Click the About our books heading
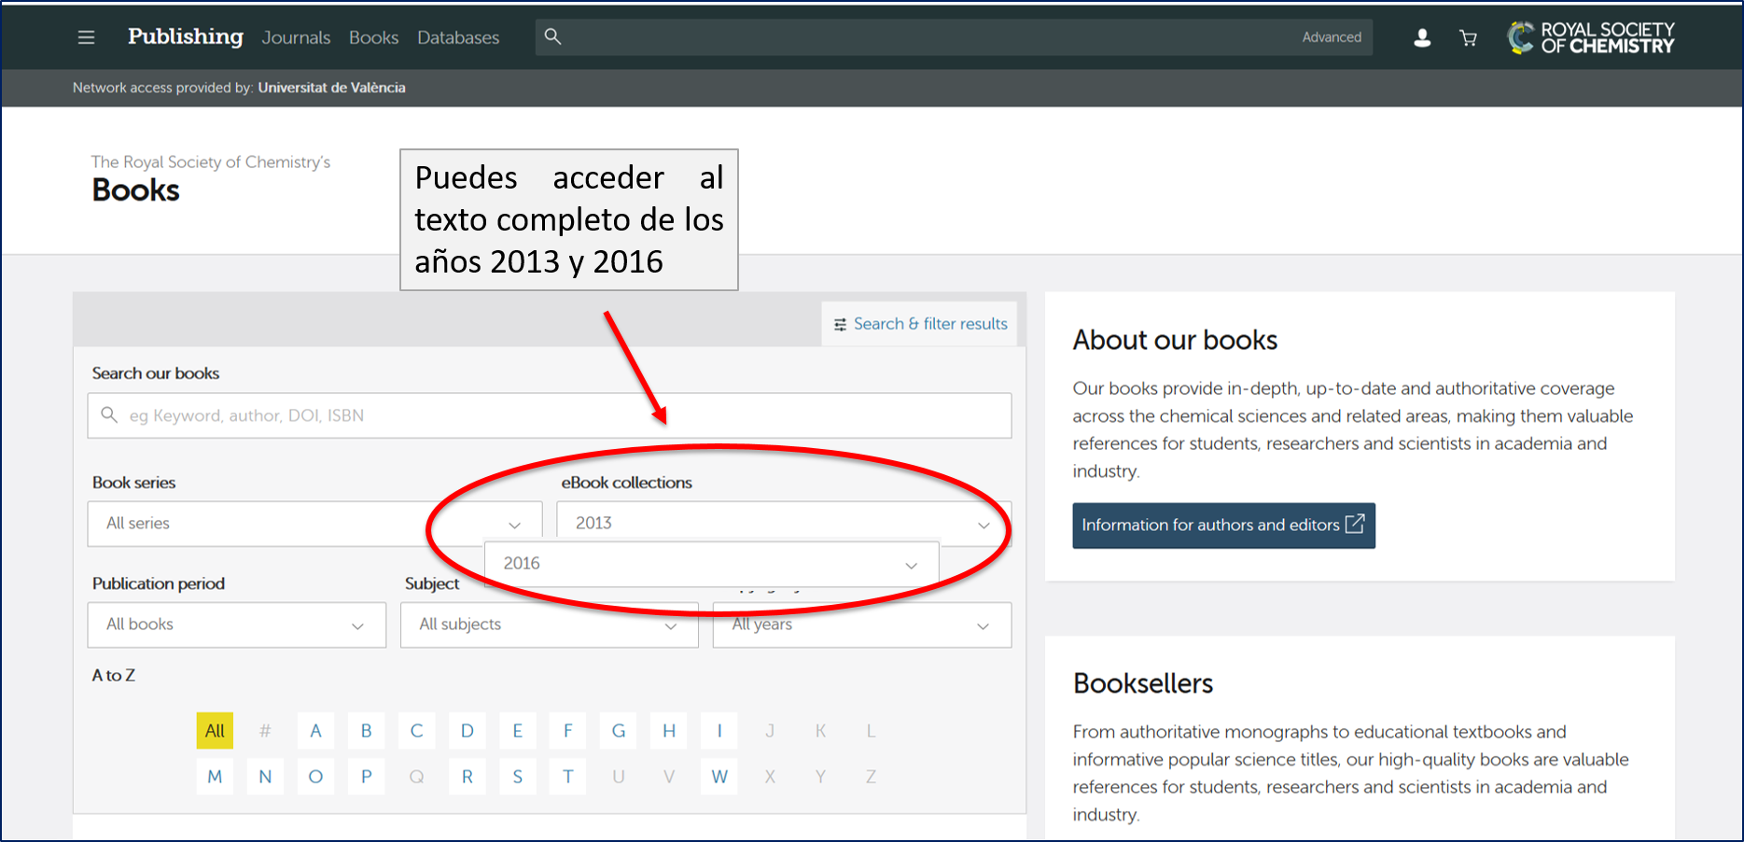1744x842 pixels. (x=1175, y=340)
